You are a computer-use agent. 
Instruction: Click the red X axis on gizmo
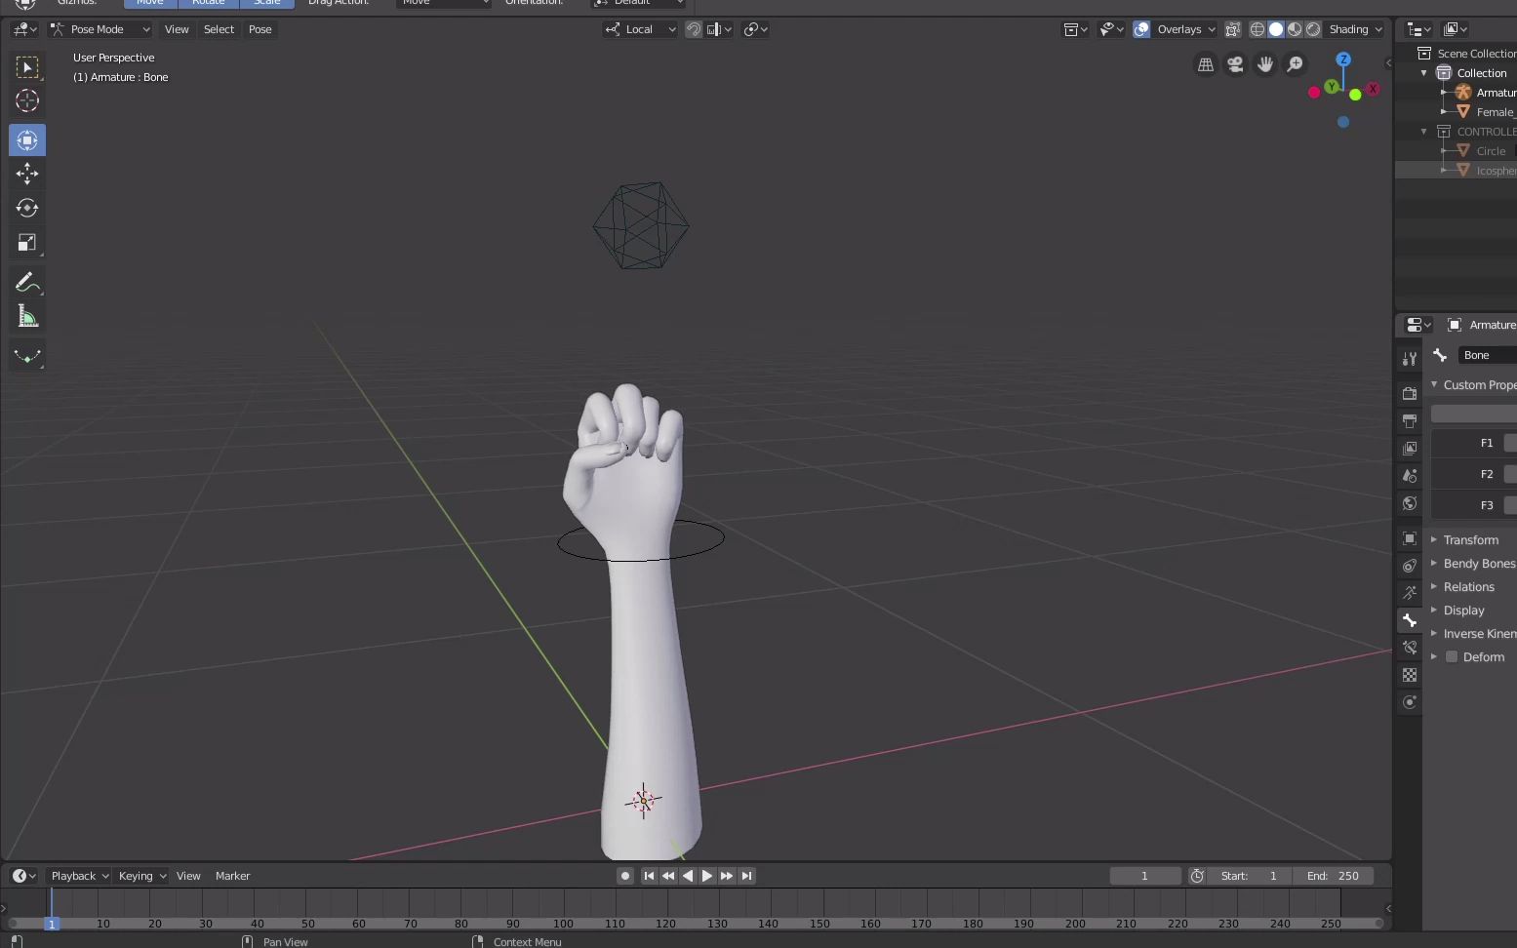1373,89
